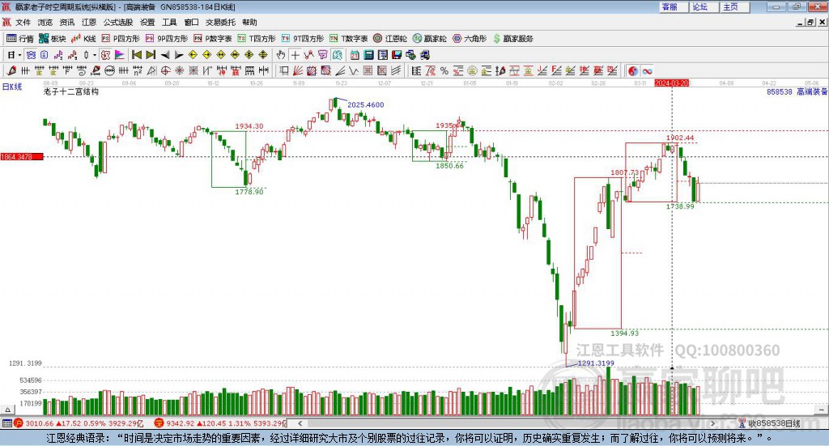Click the 主页 button in title bar
Image resolution: width=829 pixels, height=446 pixels.
(735, 6)
